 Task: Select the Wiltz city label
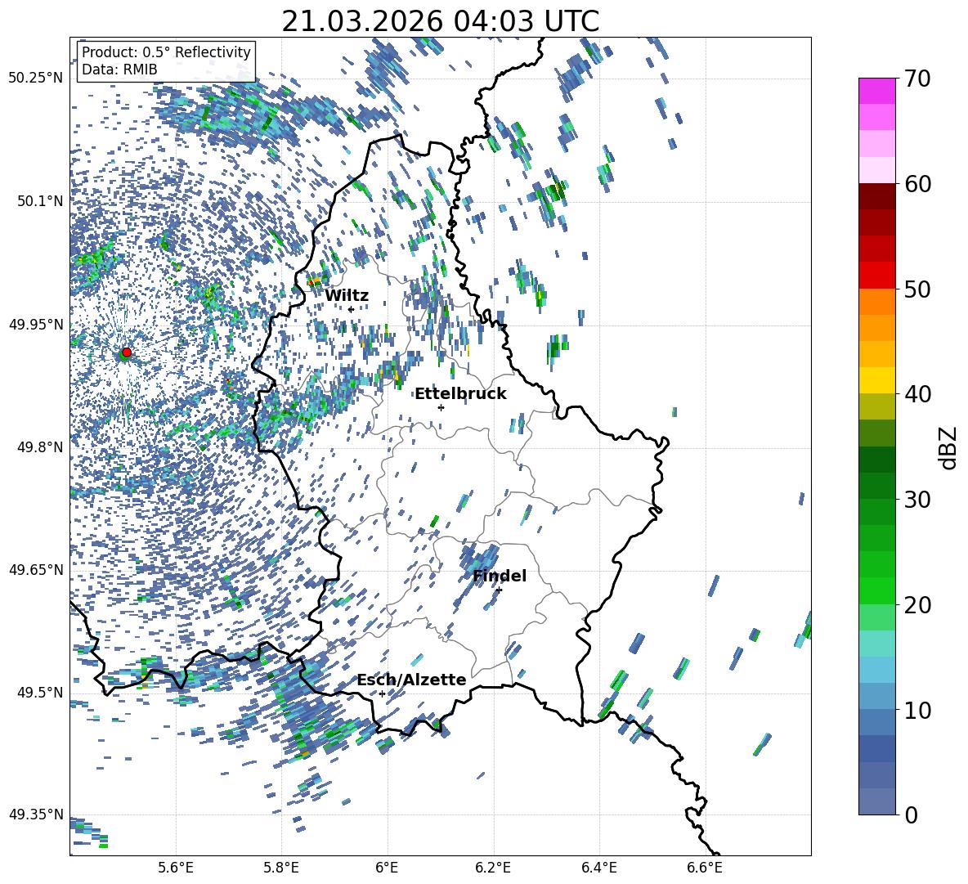tap(347, 296)
